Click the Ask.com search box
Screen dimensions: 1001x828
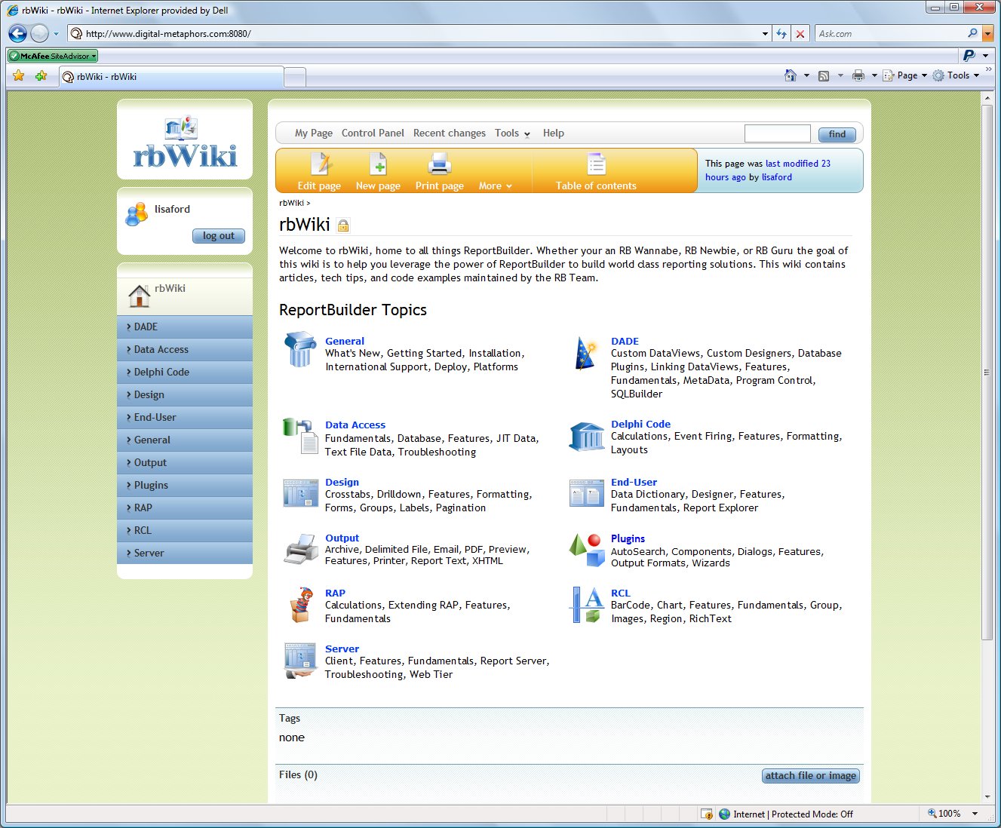[890, 34]
